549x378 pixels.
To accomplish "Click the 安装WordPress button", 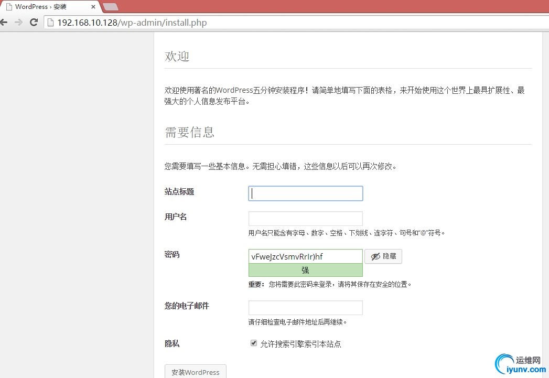I will (196, 372).
